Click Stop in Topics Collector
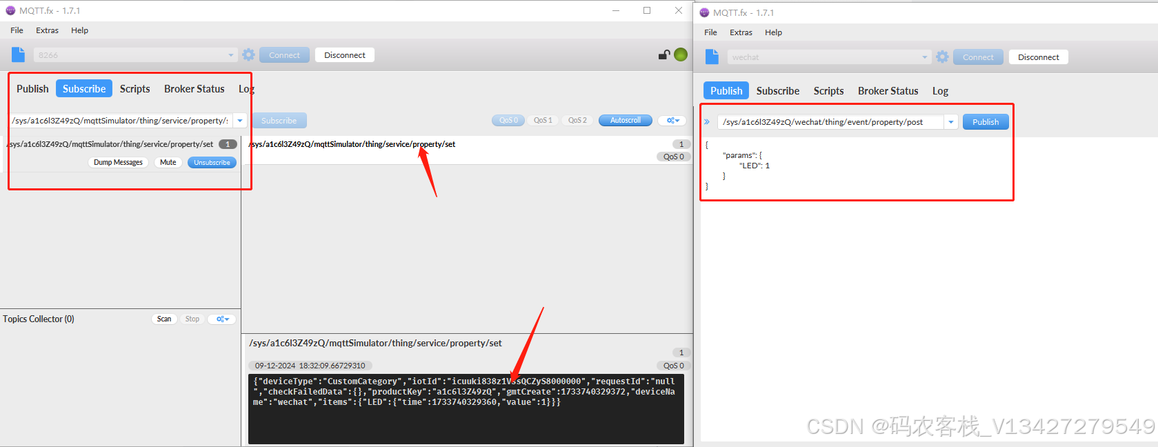 pos(192,319)
